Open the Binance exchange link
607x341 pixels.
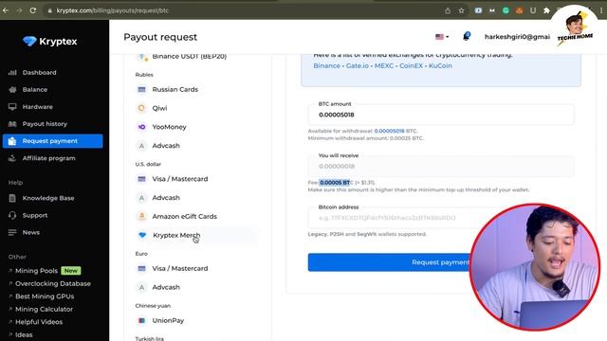tap(326, 65)
